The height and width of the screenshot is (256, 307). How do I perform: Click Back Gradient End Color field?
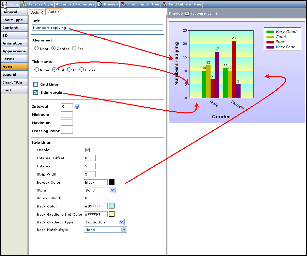[x=96, y=214]
